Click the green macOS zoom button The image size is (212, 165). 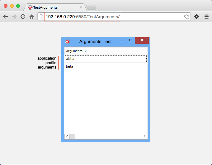click(x=18, y=6)
